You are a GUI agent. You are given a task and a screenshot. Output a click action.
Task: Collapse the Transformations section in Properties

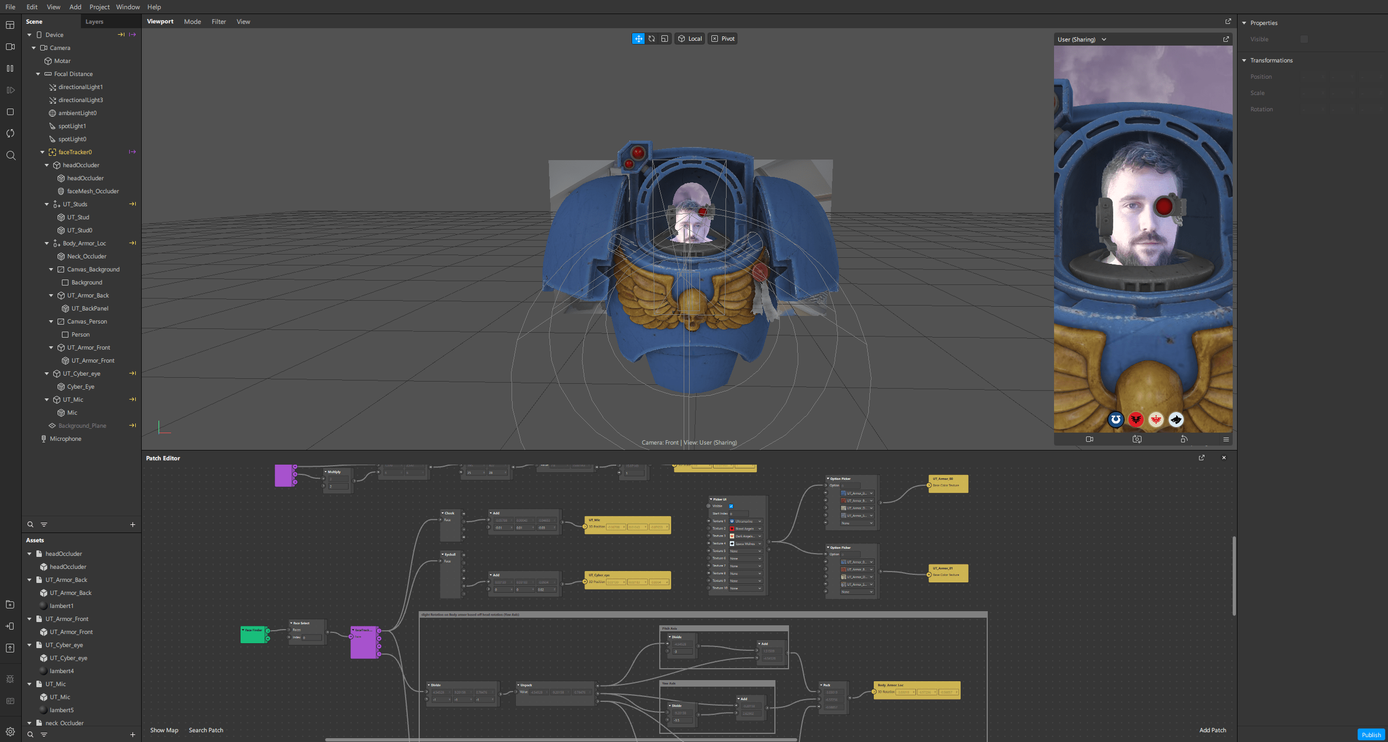point(1244,60)
